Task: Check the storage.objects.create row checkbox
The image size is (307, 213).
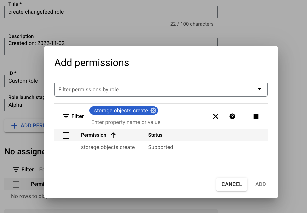Action: coord(66,147)
